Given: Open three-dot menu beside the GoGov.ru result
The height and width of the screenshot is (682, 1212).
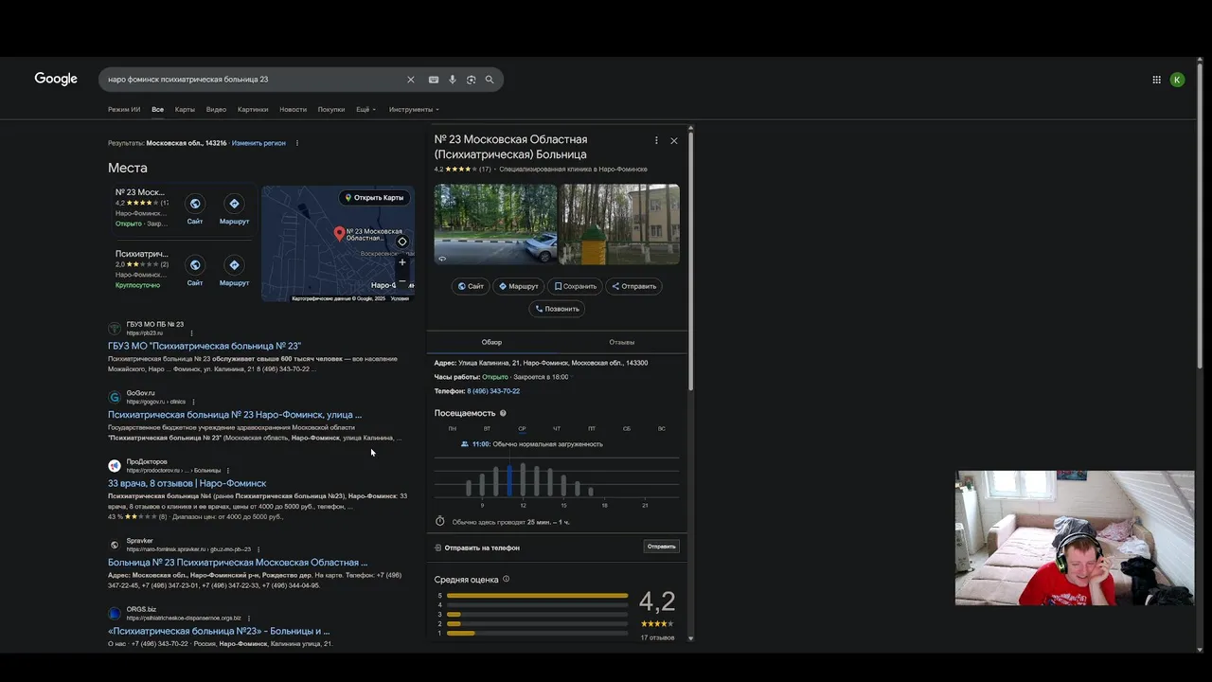Looking at the screenshot, I should pyautogui.click(x=193, y=402).
